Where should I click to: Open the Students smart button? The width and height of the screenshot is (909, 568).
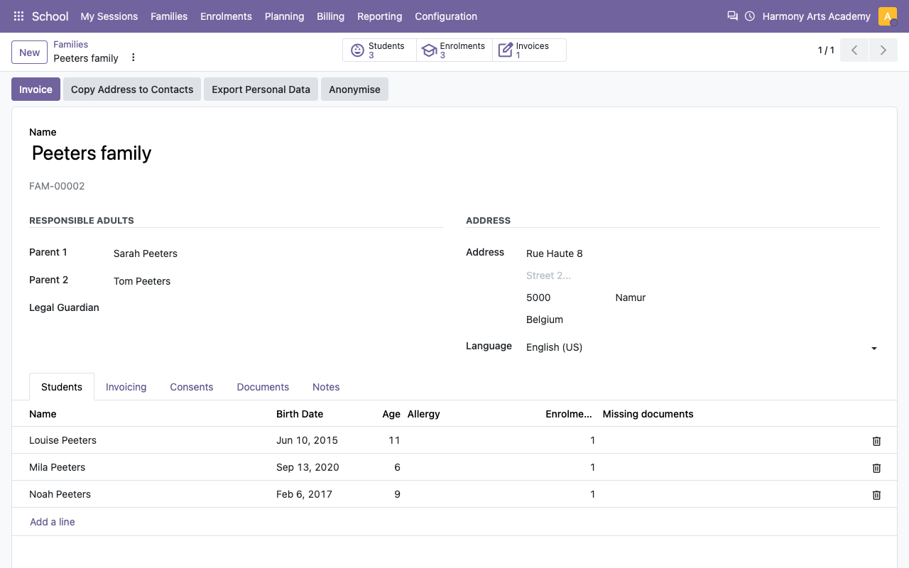(379, 50)
